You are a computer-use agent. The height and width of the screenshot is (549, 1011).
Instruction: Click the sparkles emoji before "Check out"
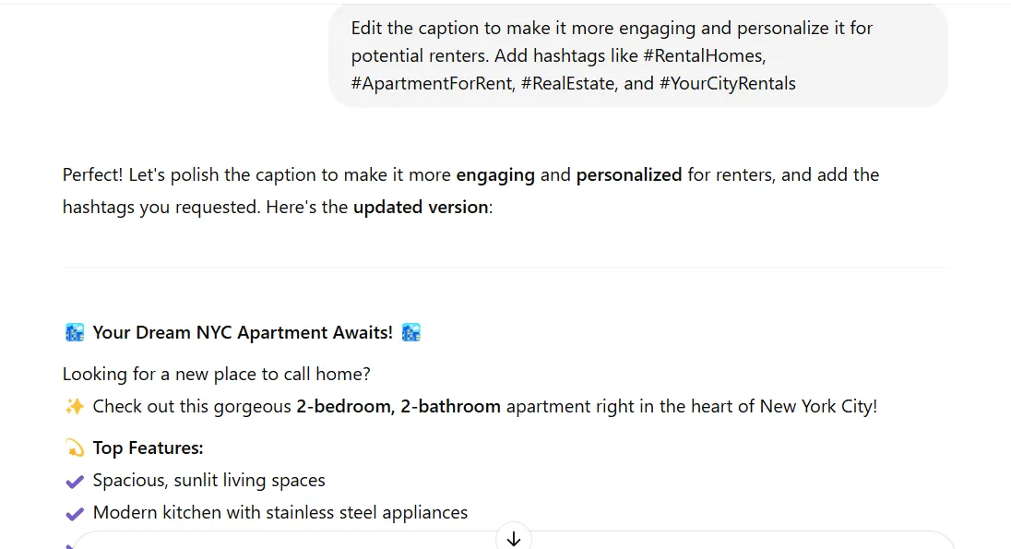[x=75, y=406]
